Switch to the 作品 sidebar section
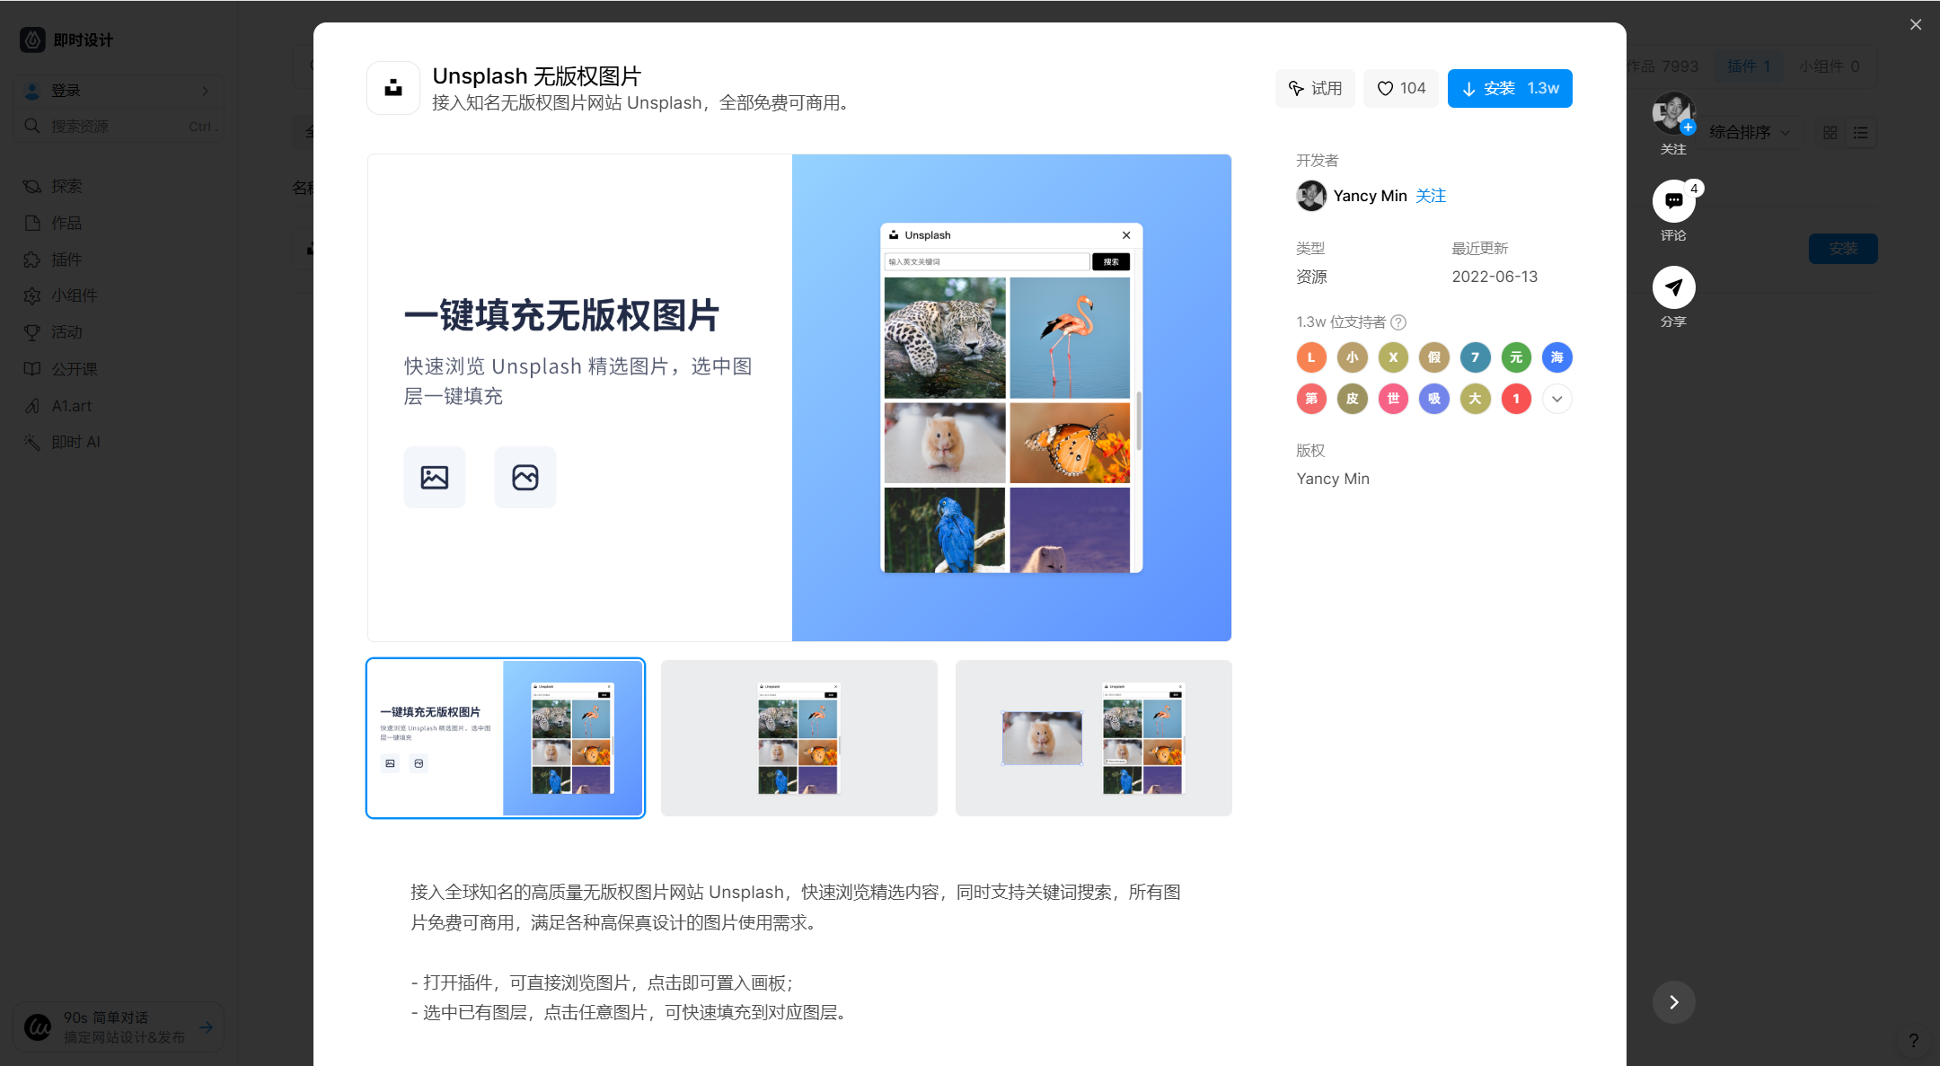The image size is (1940, 1066). [65, 223]
